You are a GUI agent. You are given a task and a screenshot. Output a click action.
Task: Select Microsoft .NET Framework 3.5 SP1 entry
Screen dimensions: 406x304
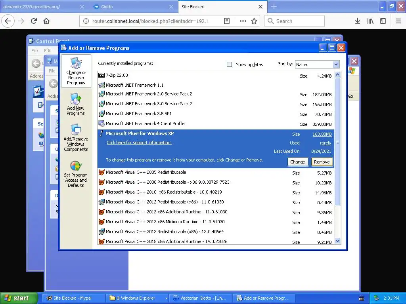pyautogui.click(x=216, y=114)
